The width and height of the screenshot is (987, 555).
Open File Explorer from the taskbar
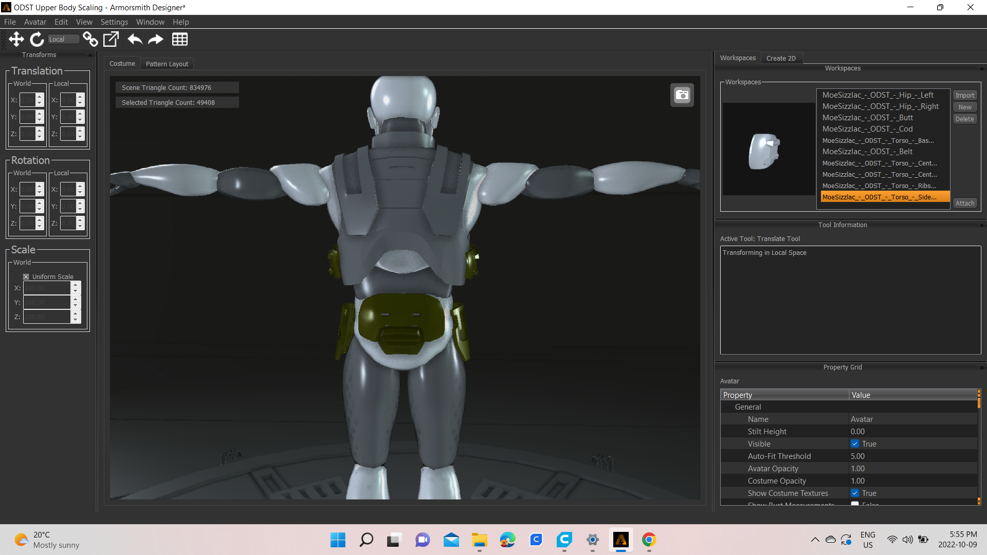pos(479,540)
